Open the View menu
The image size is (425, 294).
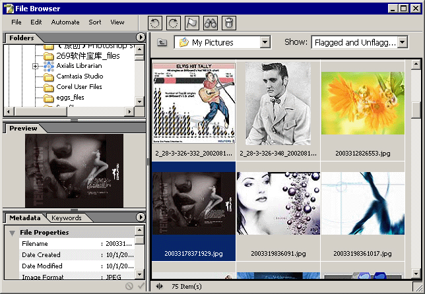click(117, 22)
